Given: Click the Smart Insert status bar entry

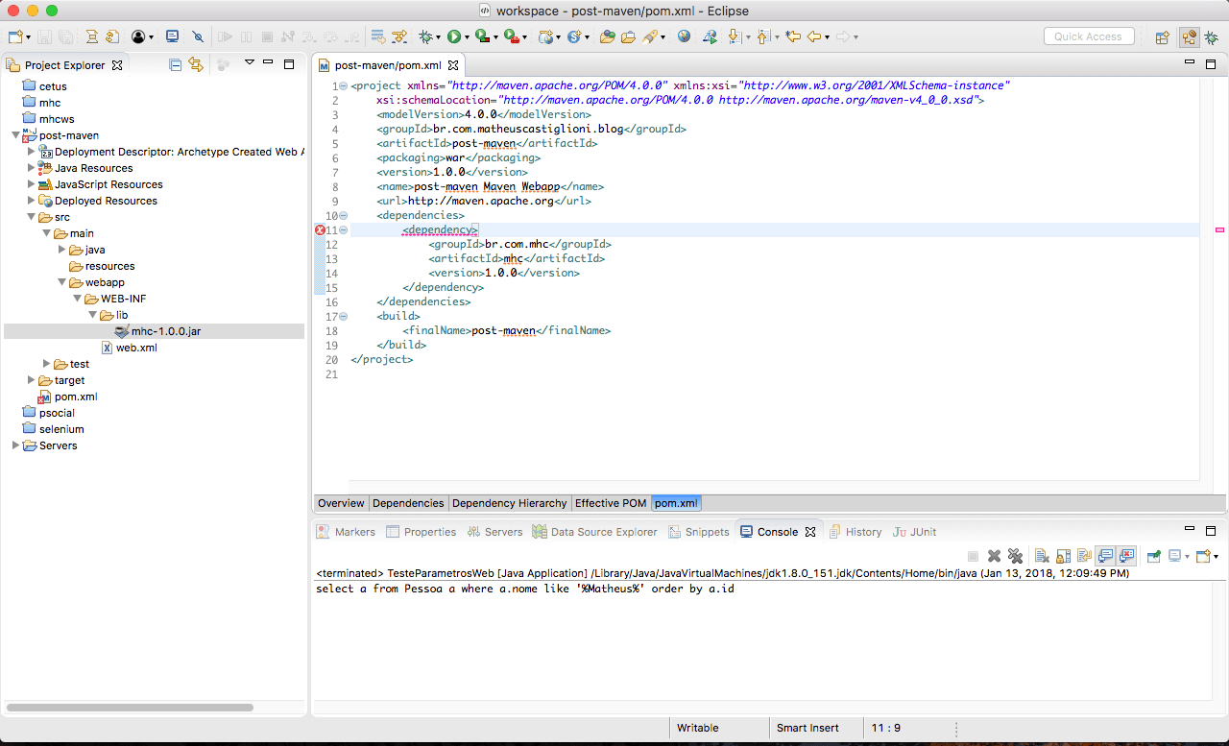Looking at the screenshot, I should click(807, 728).
